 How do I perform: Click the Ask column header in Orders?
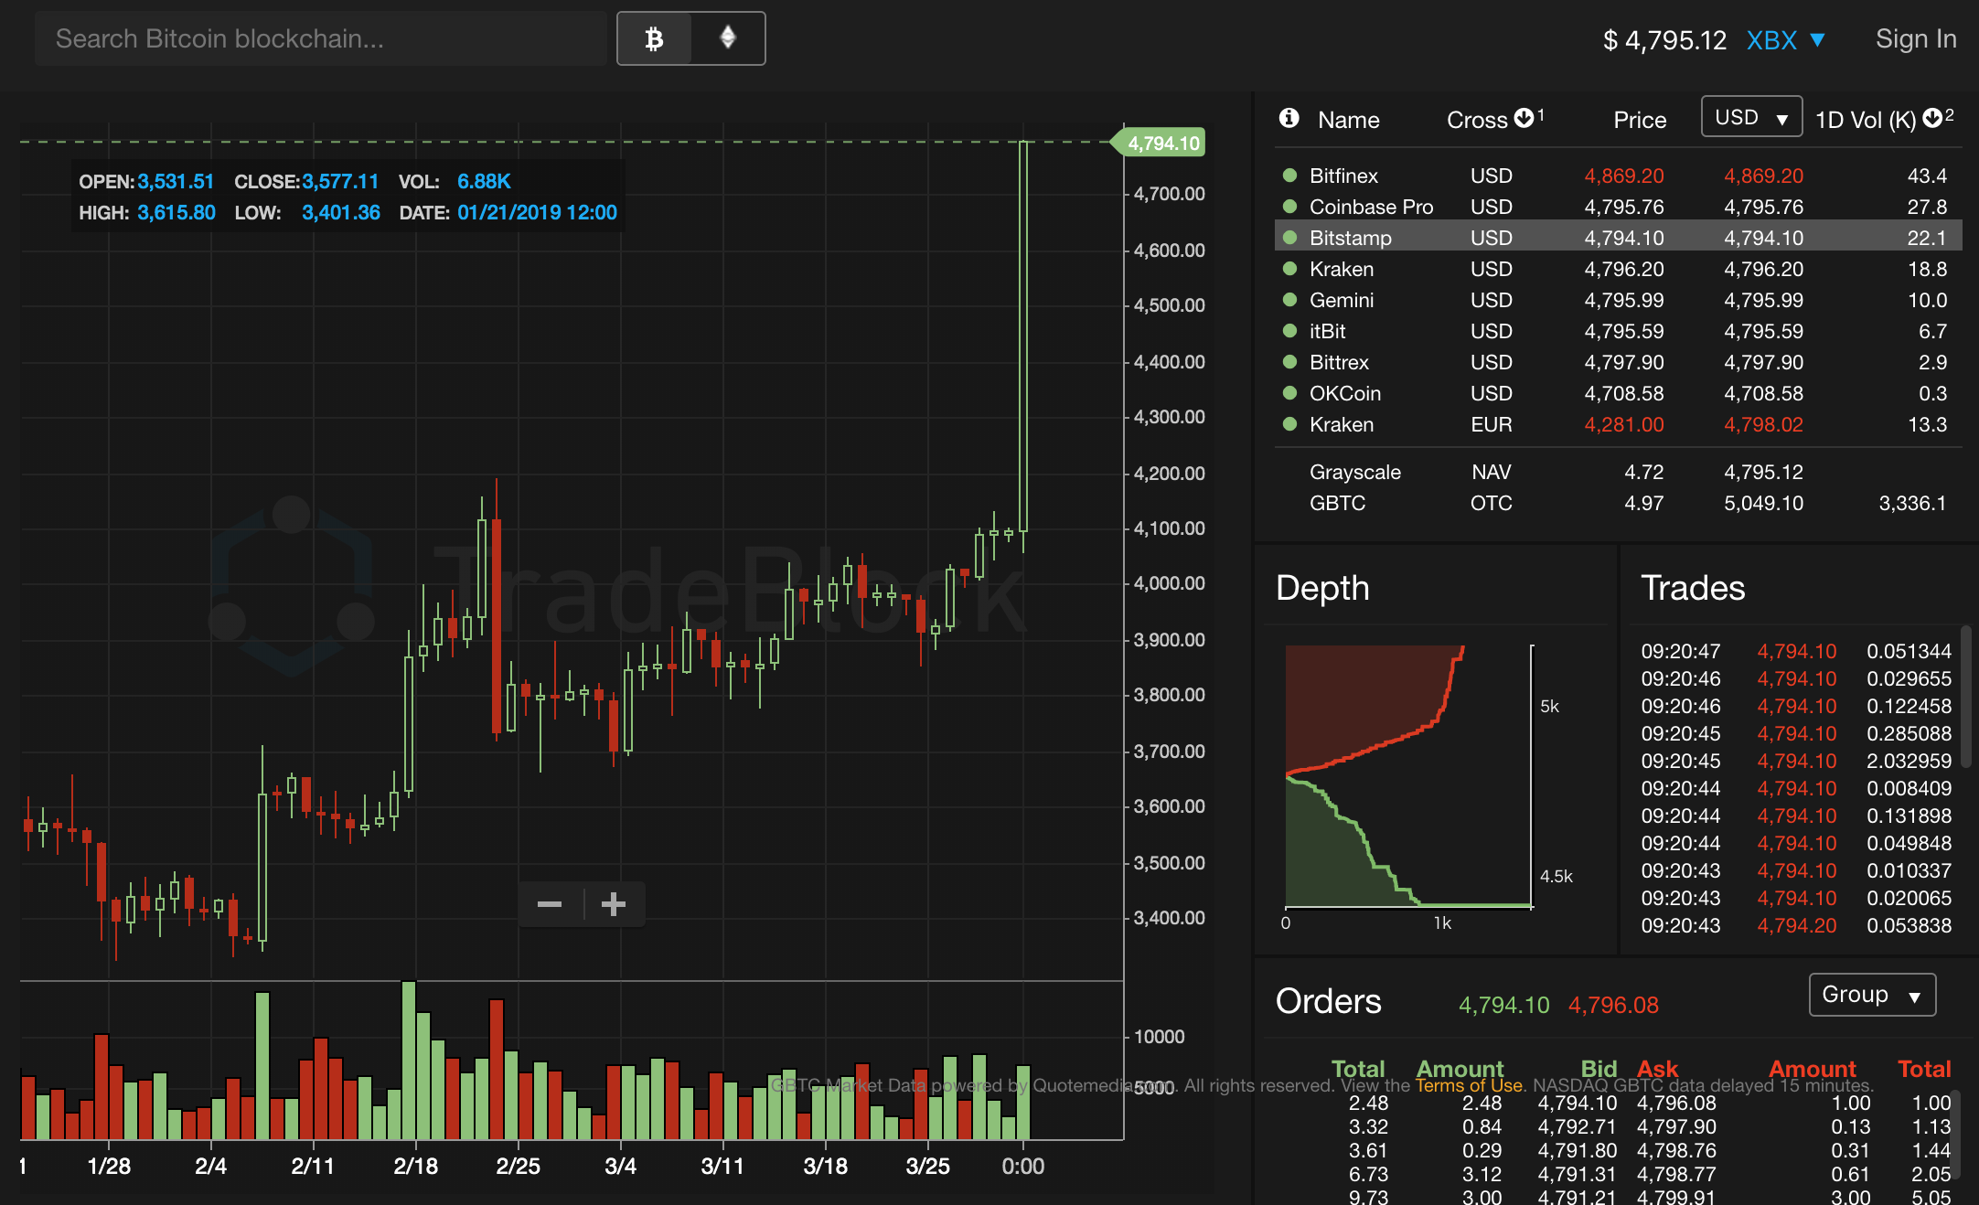click(x=1657, y=1068)
